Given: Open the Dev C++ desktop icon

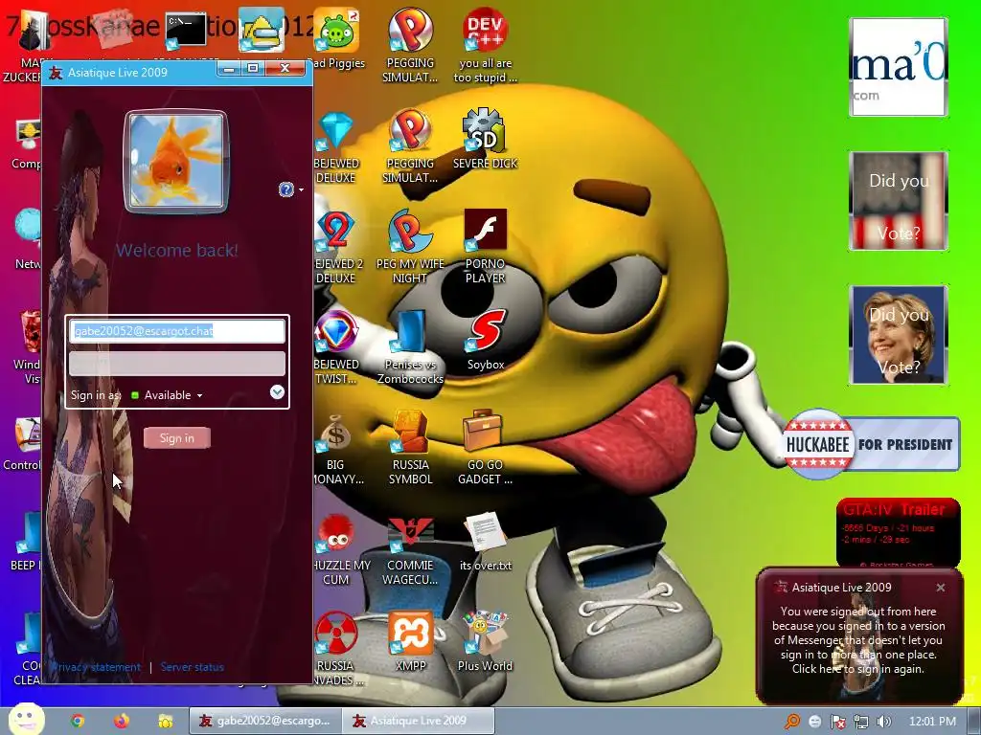Looking at the screenshot, I should (485, 45).
